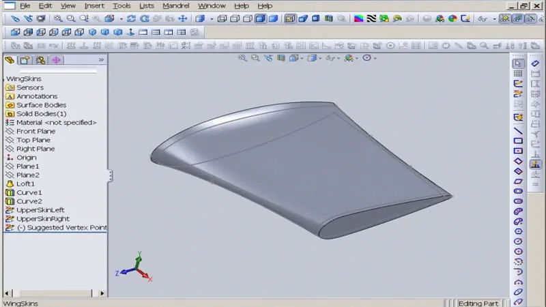546x307 pixels.
Task: Select Loft1 in the feature tree
Action: tap(25, 184)
